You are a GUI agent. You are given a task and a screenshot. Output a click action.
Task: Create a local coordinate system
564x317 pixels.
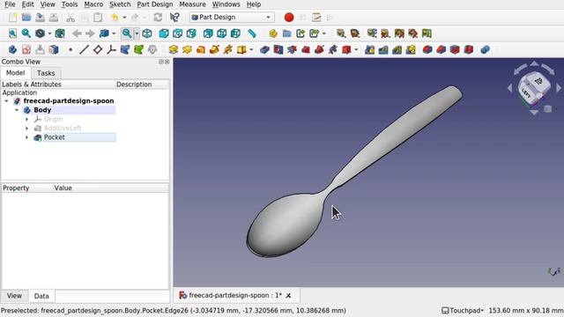point(111,49)
